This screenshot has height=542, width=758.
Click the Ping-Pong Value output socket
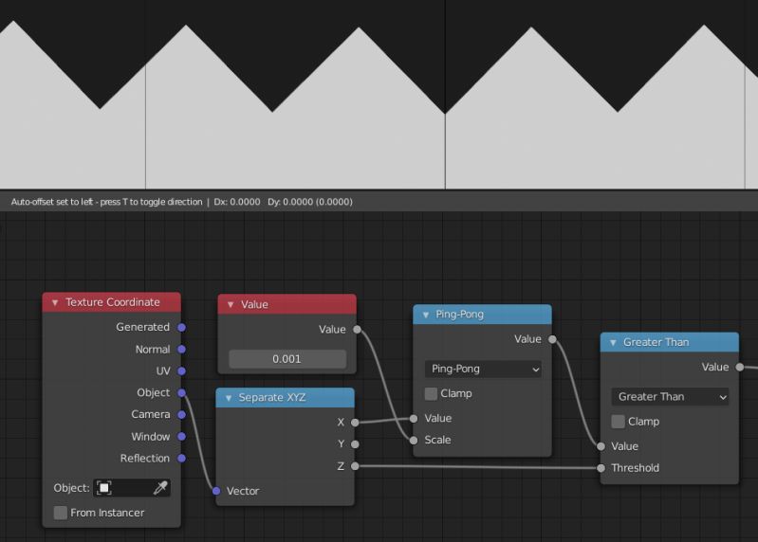(552, 339)
